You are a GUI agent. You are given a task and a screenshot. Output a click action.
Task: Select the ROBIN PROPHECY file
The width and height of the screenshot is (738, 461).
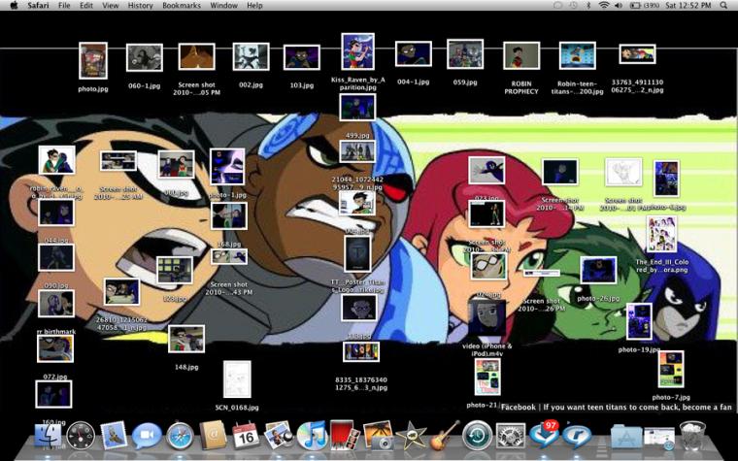(521, 56)
